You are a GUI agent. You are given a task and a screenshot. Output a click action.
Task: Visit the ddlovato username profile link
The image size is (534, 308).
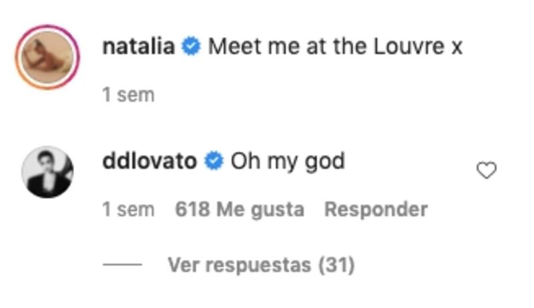click(x=150, y=161)
